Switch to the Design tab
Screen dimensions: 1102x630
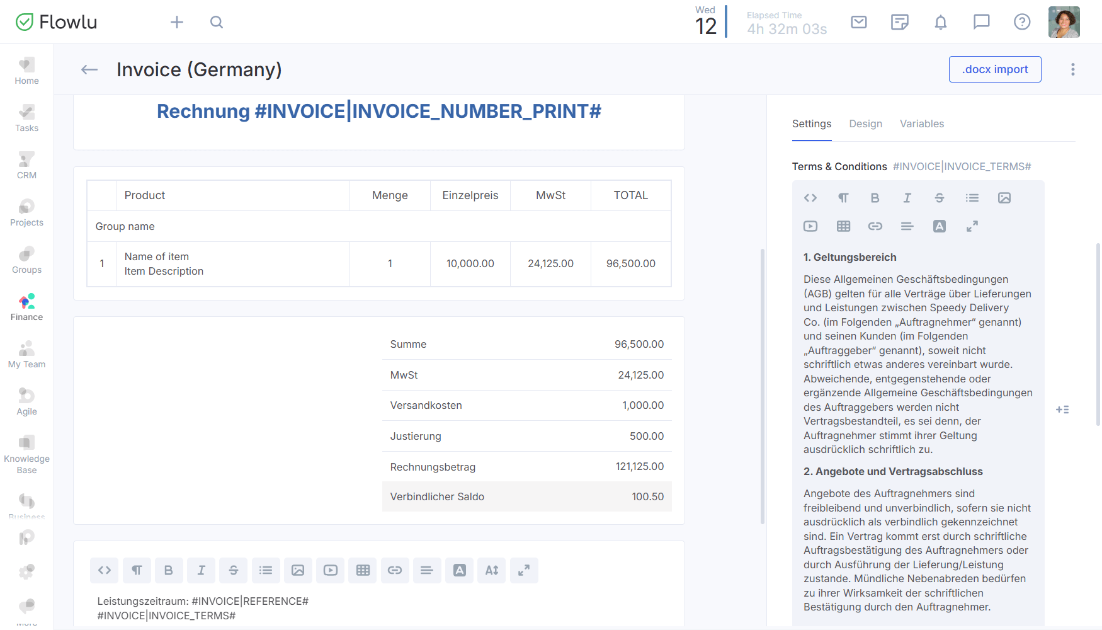[865, 123]
